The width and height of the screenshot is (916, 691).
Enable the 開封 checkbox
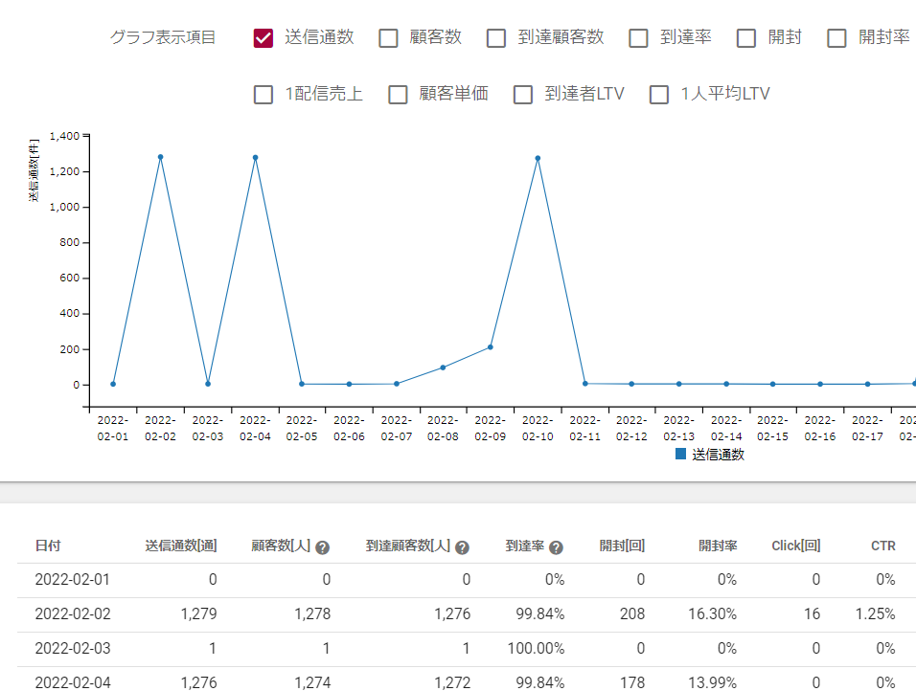tap(746, 38)
